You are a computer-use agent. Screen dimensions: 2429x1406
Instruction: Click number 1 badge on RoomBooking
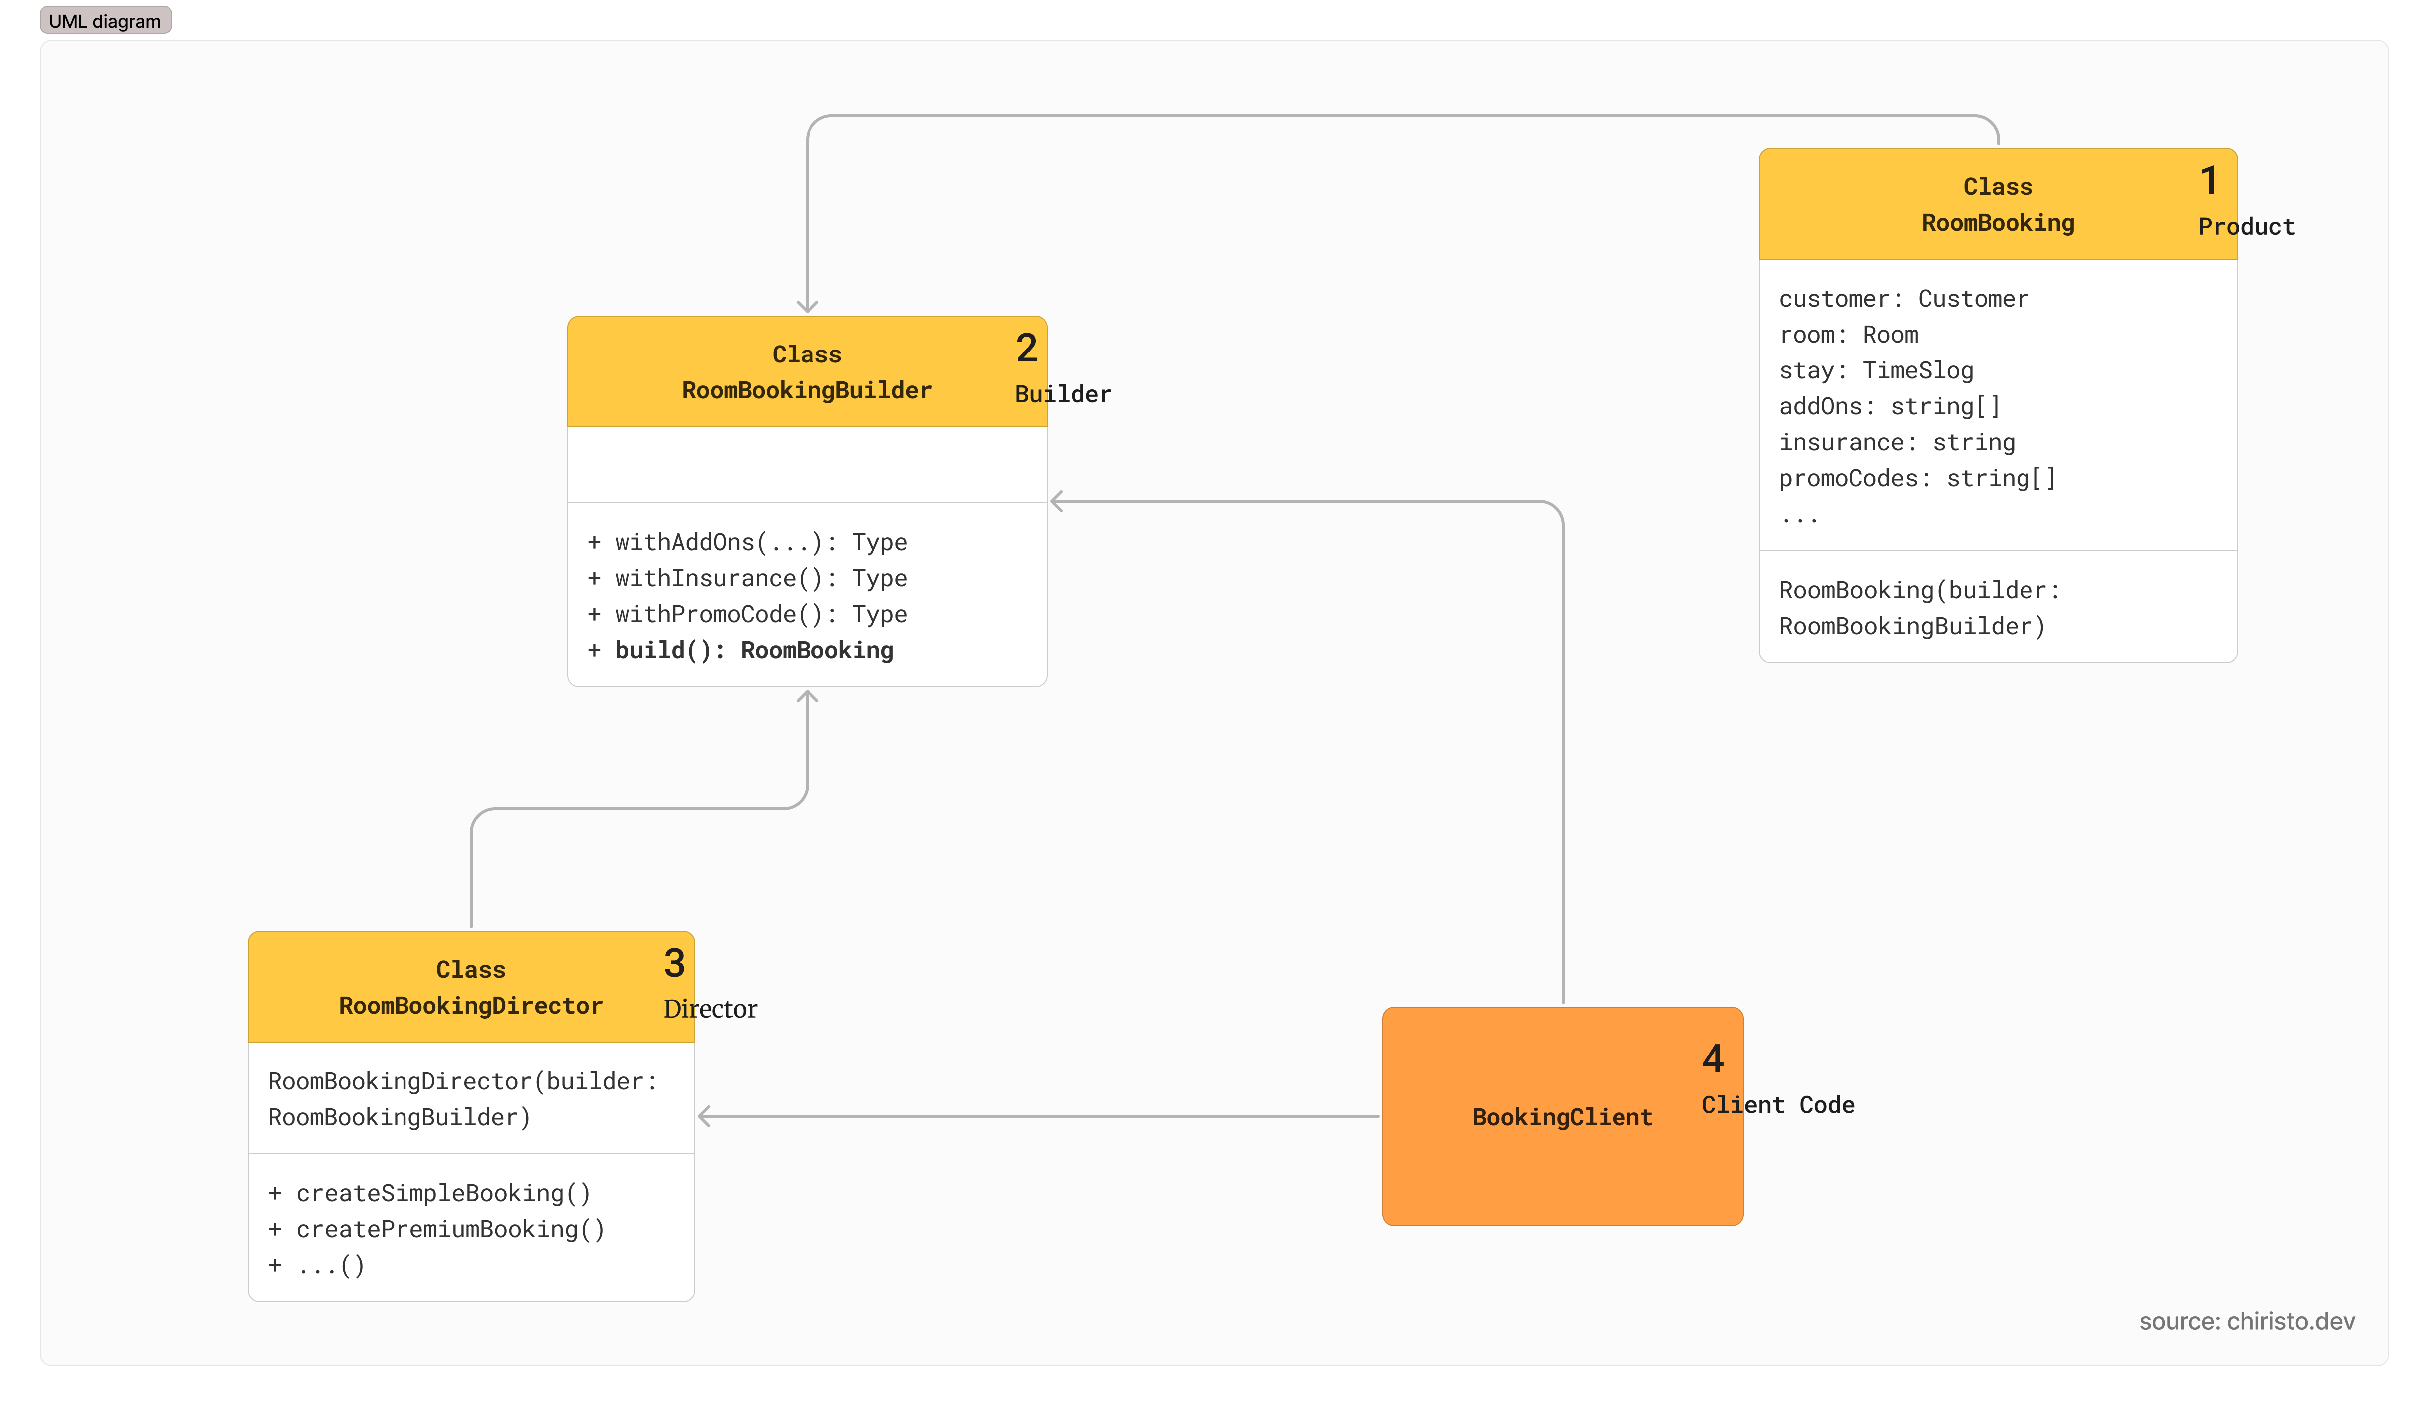pos(2208,180)
